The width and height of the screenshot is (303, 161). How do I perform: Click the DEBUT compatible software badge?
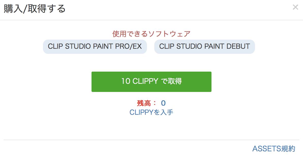[204, 46]
